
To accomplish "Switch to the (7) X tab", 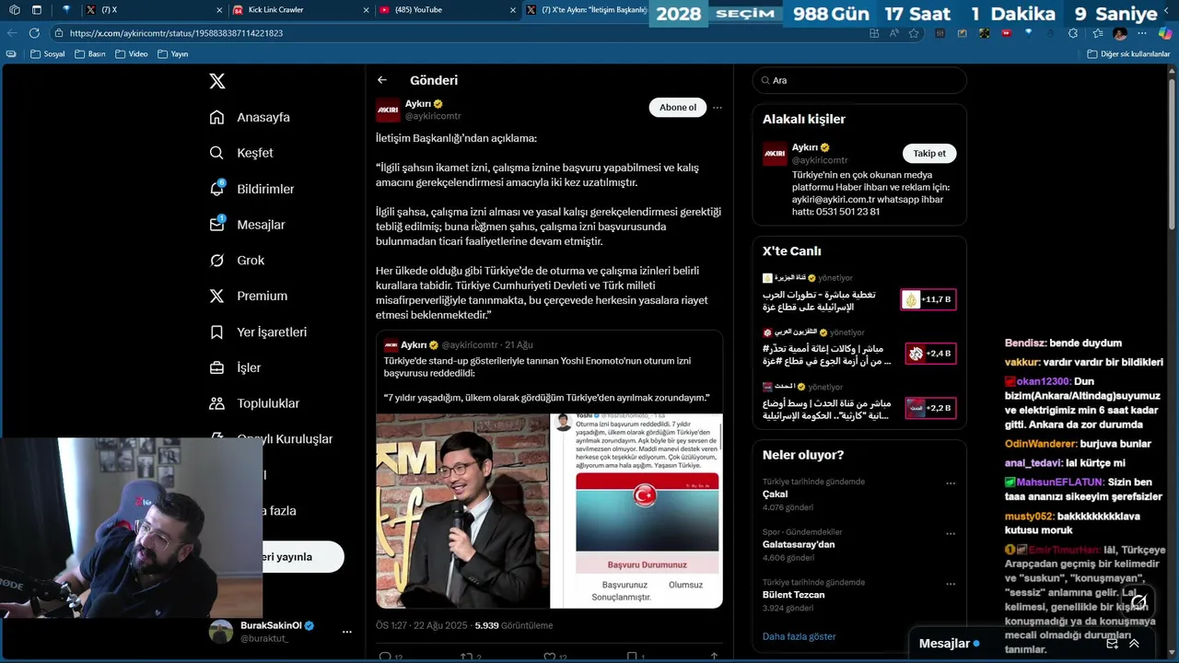I will 152,10.
